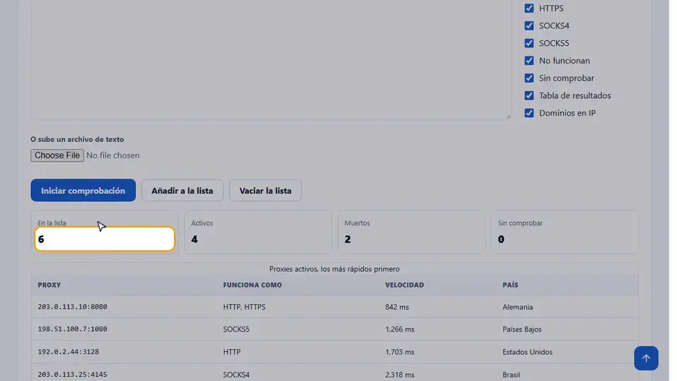The width and height of the screenshot is (677, 381).
Task: Click the scroll-to-top arrow button
Action: coord(645,358)
